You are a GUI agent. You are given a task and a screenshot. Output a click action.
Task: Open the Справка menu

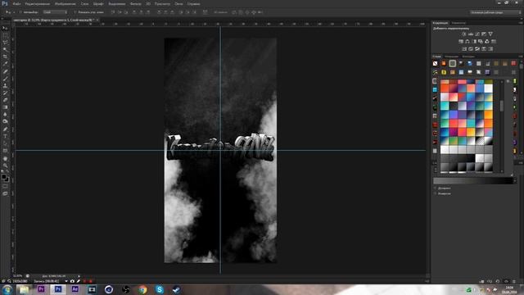[x=193, y=4]
